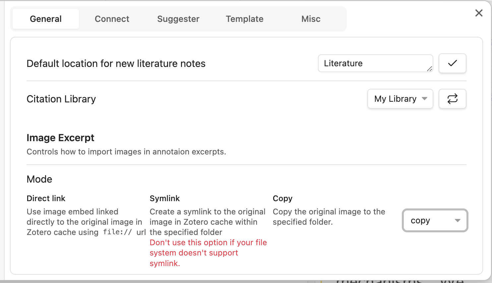View the Template tab
This screenshot has height=283, width=492.
[x=244, y=19]
